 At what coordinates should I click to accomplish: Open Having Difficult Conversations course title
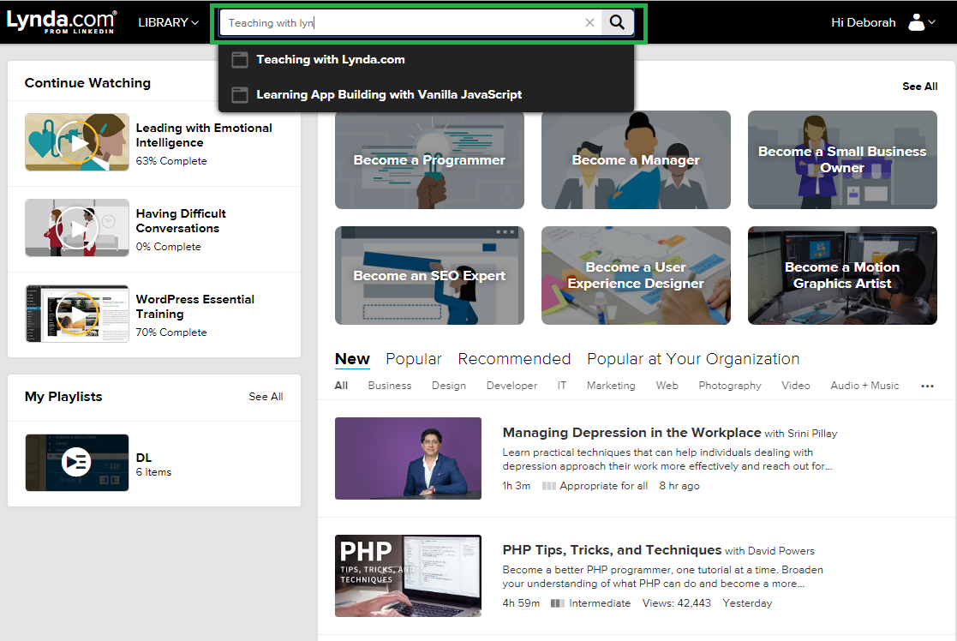click(x=181, y=220)
